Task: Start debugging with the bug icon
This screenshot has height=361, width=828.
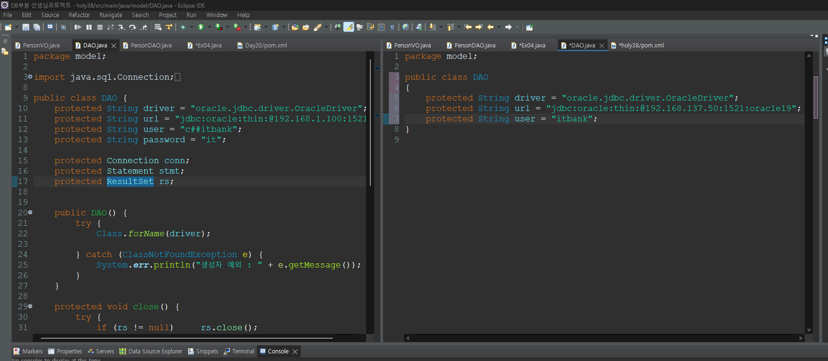Action: coord(183,27)
